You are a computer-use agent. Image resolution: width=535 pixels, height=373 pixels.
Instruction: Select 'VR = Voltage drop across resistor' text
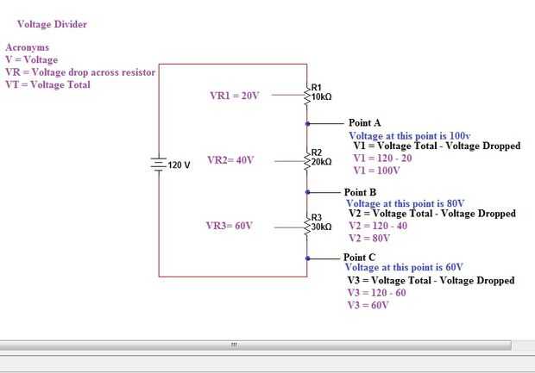tap(80, 72)
